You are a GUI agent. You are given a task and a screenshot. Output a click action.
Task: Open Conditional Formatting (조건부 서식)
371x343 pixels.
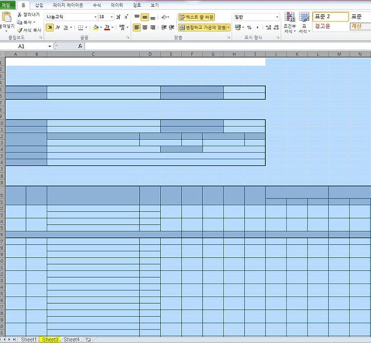pos(290,23)
